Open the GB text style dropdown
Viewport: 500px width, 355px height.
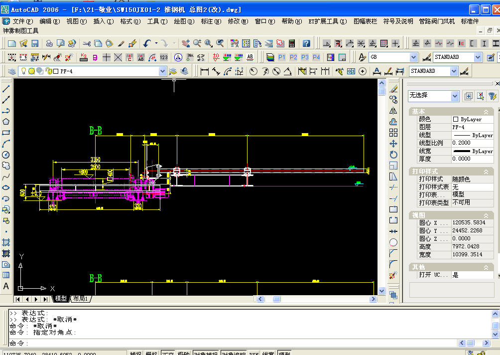413,57
